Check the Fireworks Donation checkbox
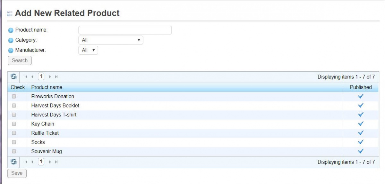Screen dimensions: 385x184 14,96
